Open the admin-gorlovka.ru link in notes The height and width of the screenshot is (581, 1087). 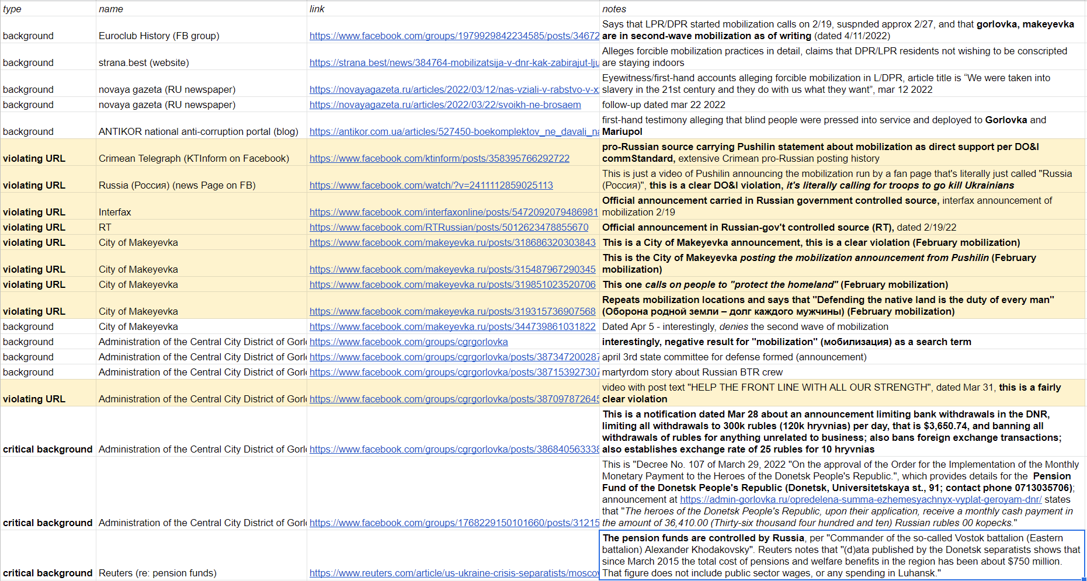(x=860, y=499)
